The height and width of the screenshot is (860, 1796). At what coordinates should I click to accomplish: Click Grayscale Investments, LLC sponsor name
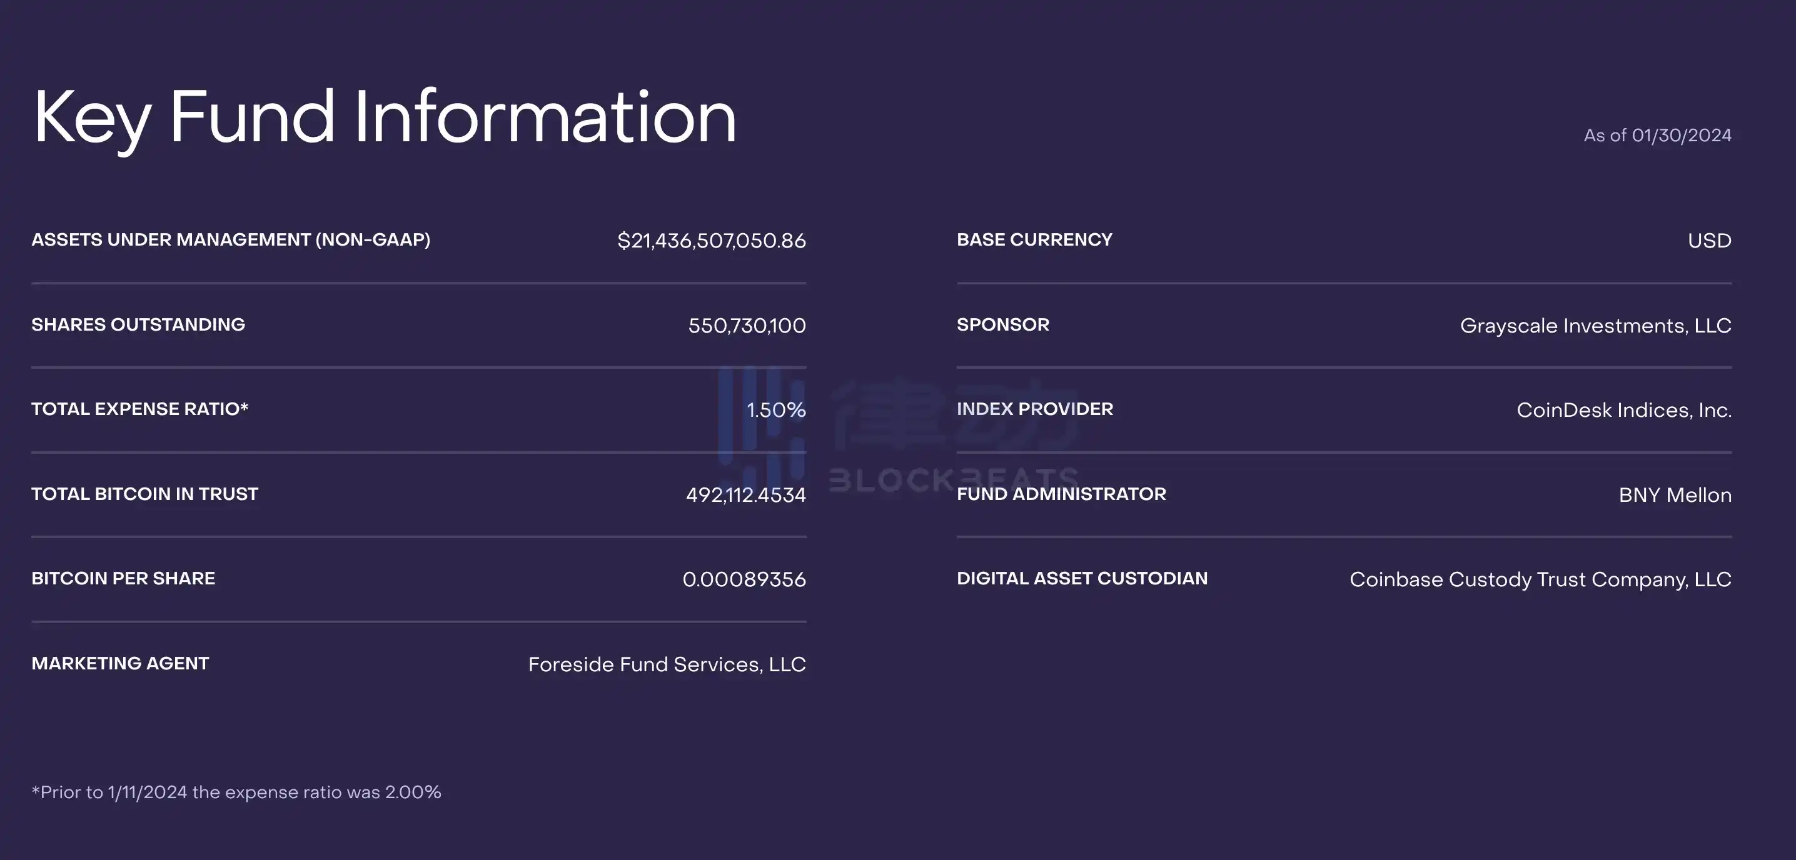(x=1595, y=326)
